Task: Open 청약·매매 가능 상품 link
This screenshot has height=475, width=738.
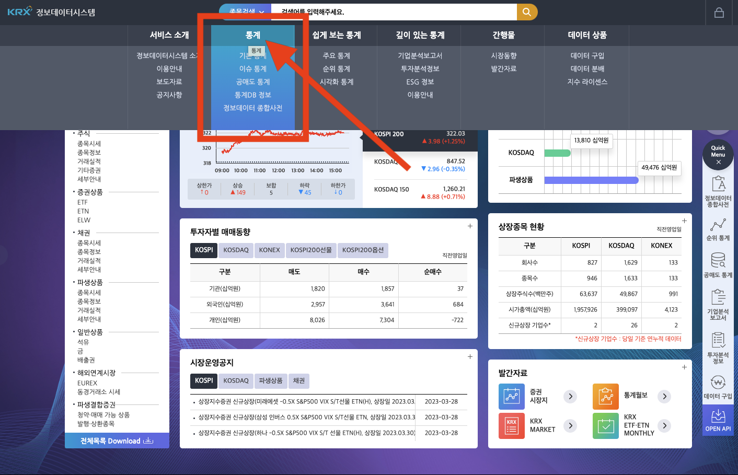Action: [103, 415]
